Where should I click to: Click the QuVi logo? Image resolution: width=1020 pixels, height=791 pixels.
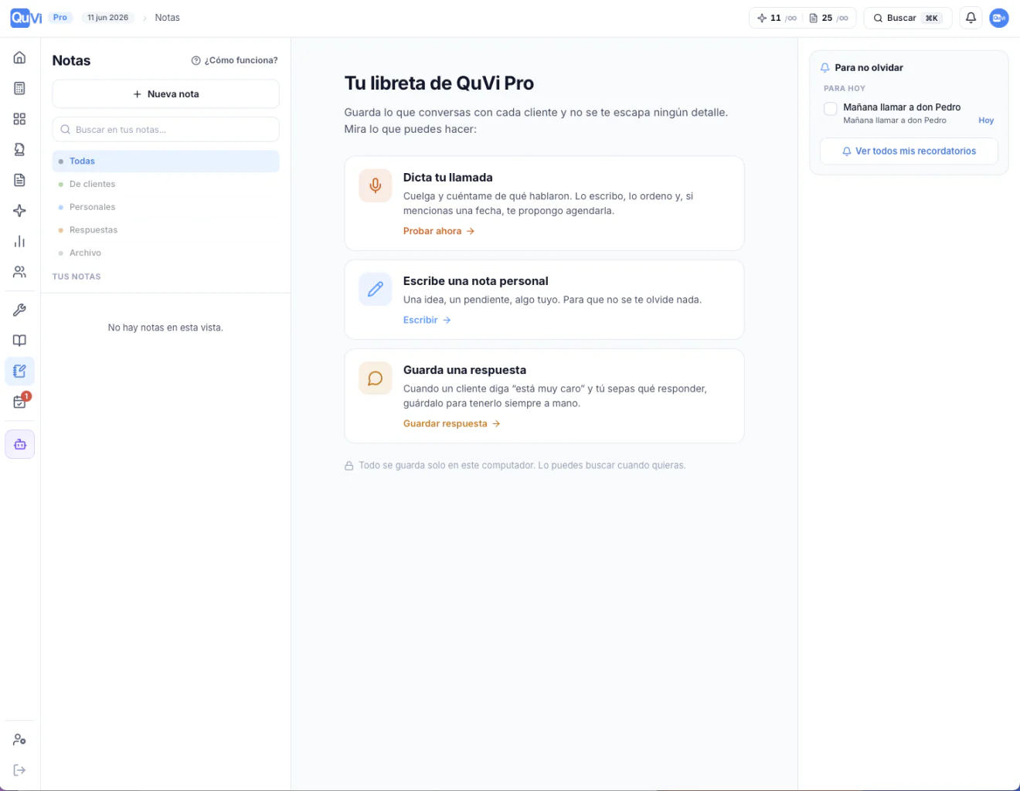[26, 18]
